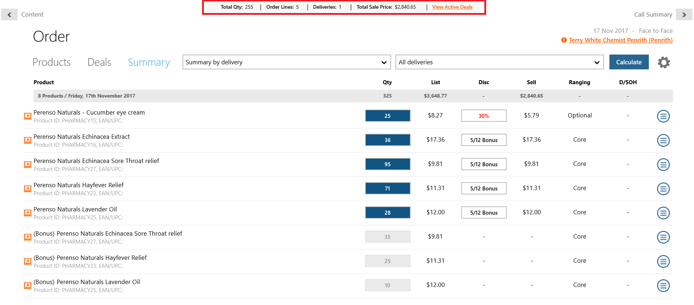Edit quantity 25 for Cucumber eye cream
This screenshot has height=305, width=694.
pos(387,116)
